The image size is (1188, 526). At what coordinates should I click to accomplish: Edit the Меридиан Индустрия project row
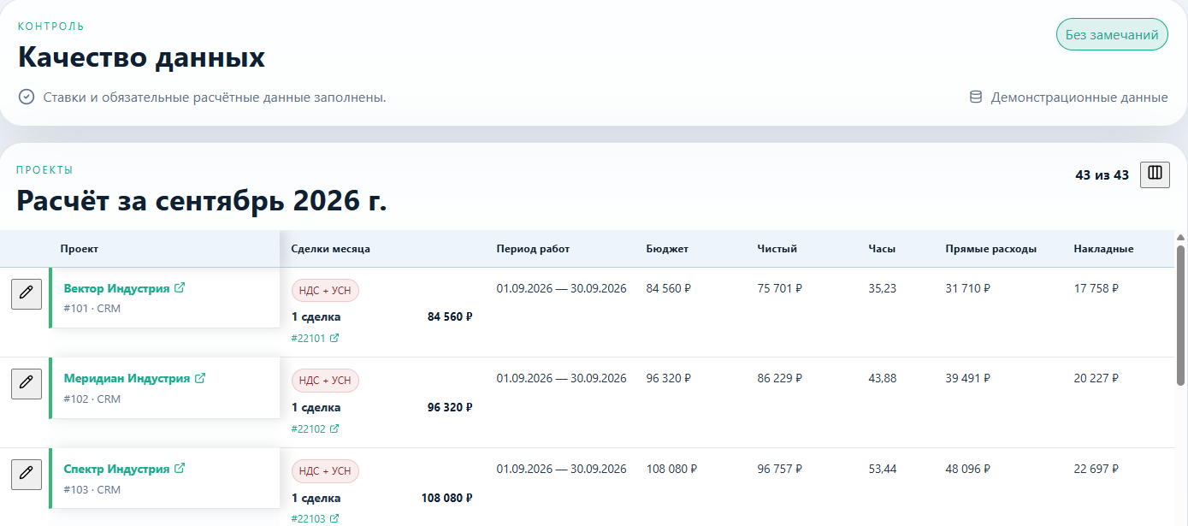pyautogui.click(x=27, y=383)
